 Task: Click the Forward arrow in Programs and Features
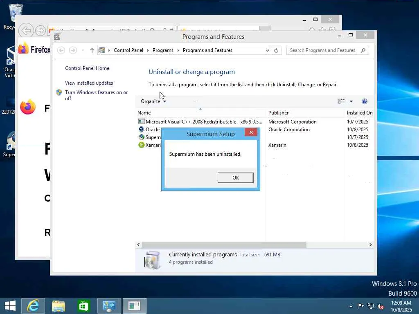(x=73, y=50)
